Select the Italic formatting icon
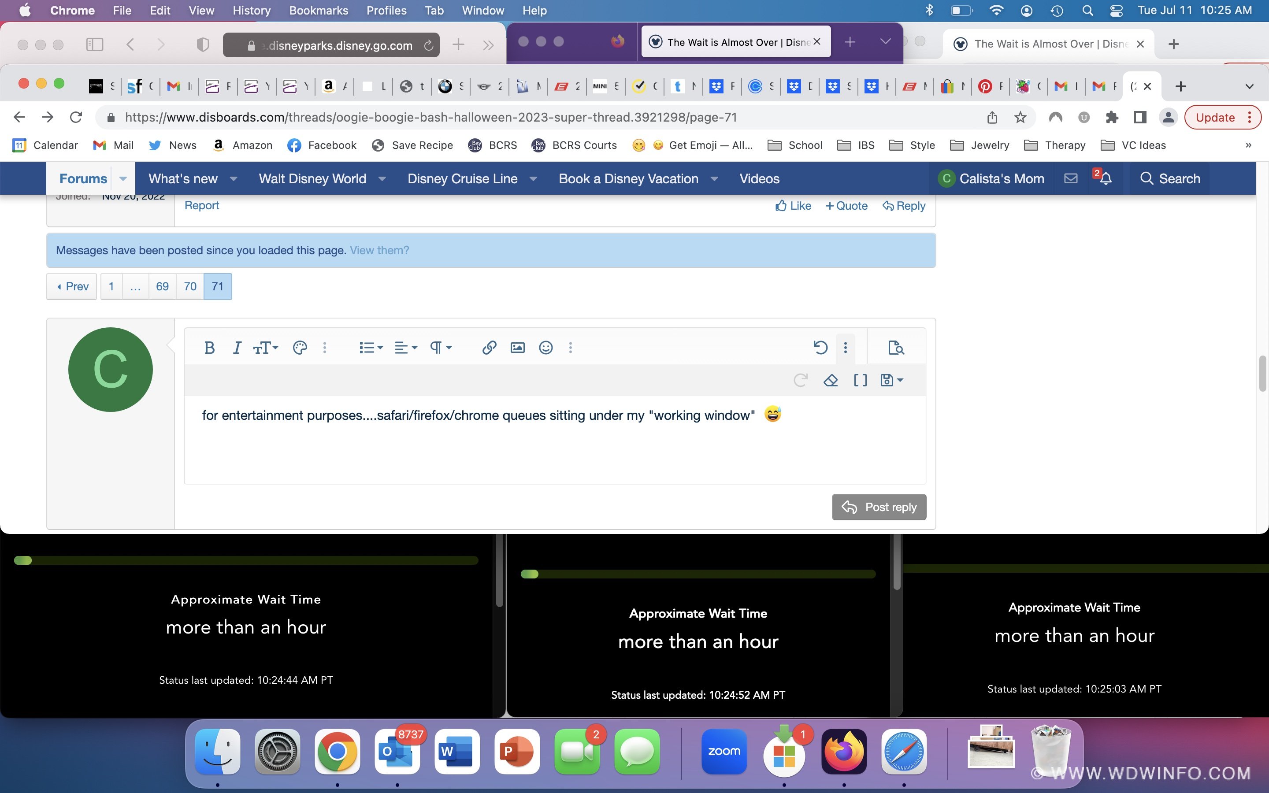 237,347
